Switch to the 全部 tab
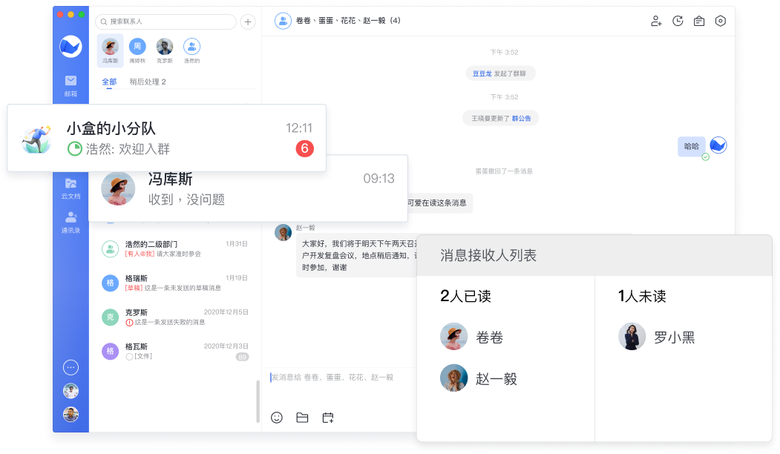Screen dimensions: 780x454 click(109, 82)
